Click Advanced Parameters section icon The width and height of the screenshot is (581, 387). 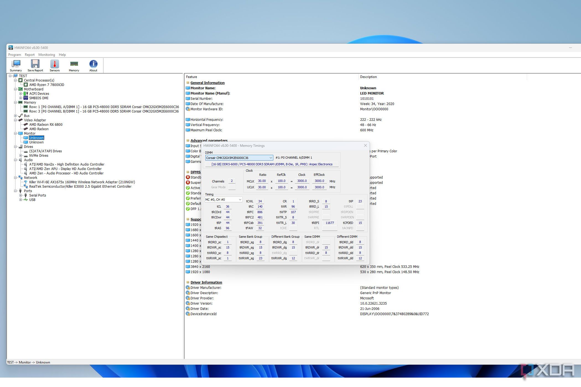point(188,140)
